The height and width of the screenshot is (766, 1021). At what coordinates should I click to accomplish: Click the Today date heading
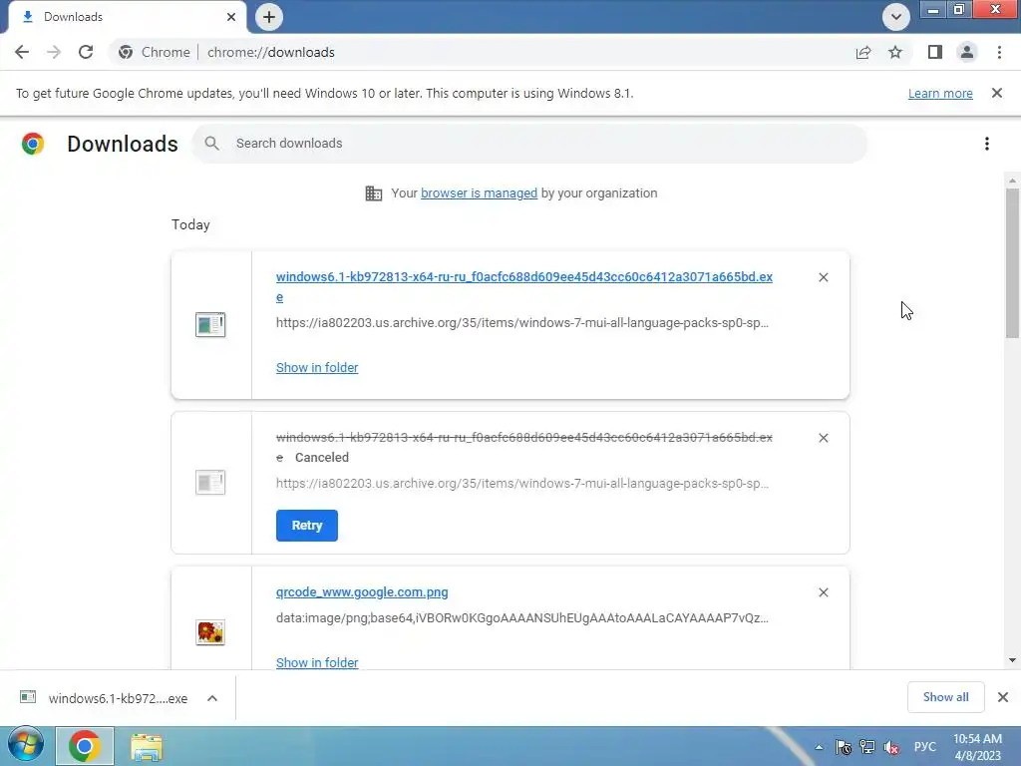(x=190, y=224)
